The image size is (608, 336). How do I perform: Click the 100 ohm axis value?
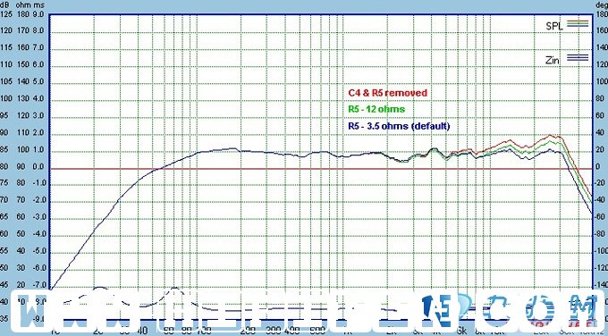(23, 149)
